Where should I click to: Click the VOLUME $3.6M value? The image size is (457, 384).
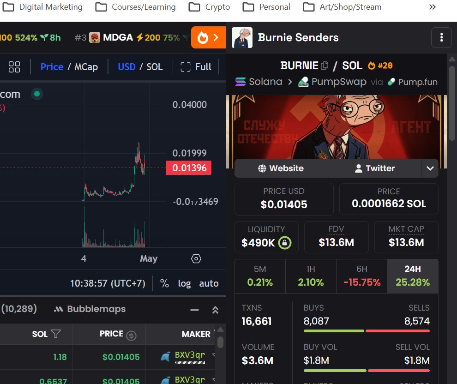tap(258, 360)
